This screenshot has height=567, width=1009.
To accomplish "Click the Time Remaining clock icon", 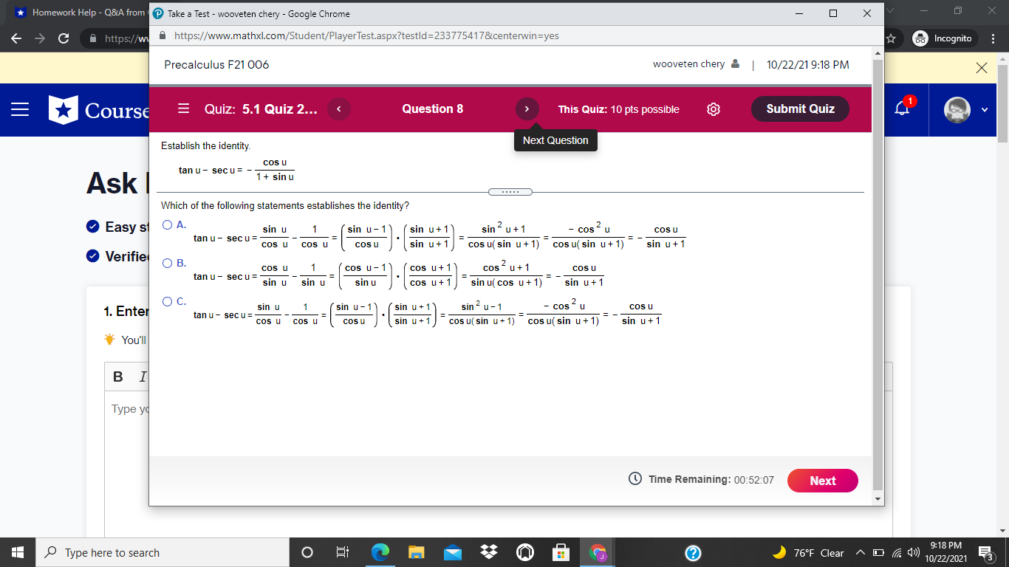I will pos(635,479).
